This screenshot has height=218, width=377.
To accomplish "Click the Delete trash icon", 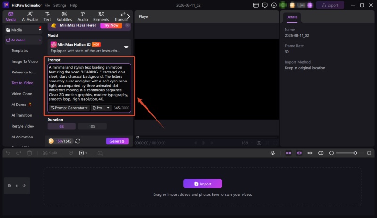I will pyautogui.click(x=29, y=153).
